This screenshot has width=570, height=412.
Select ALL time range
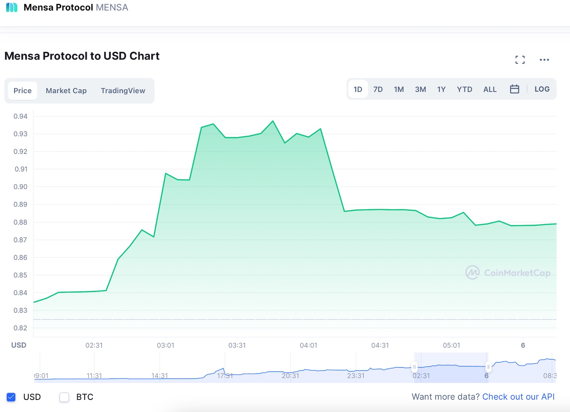pos(490,89)
